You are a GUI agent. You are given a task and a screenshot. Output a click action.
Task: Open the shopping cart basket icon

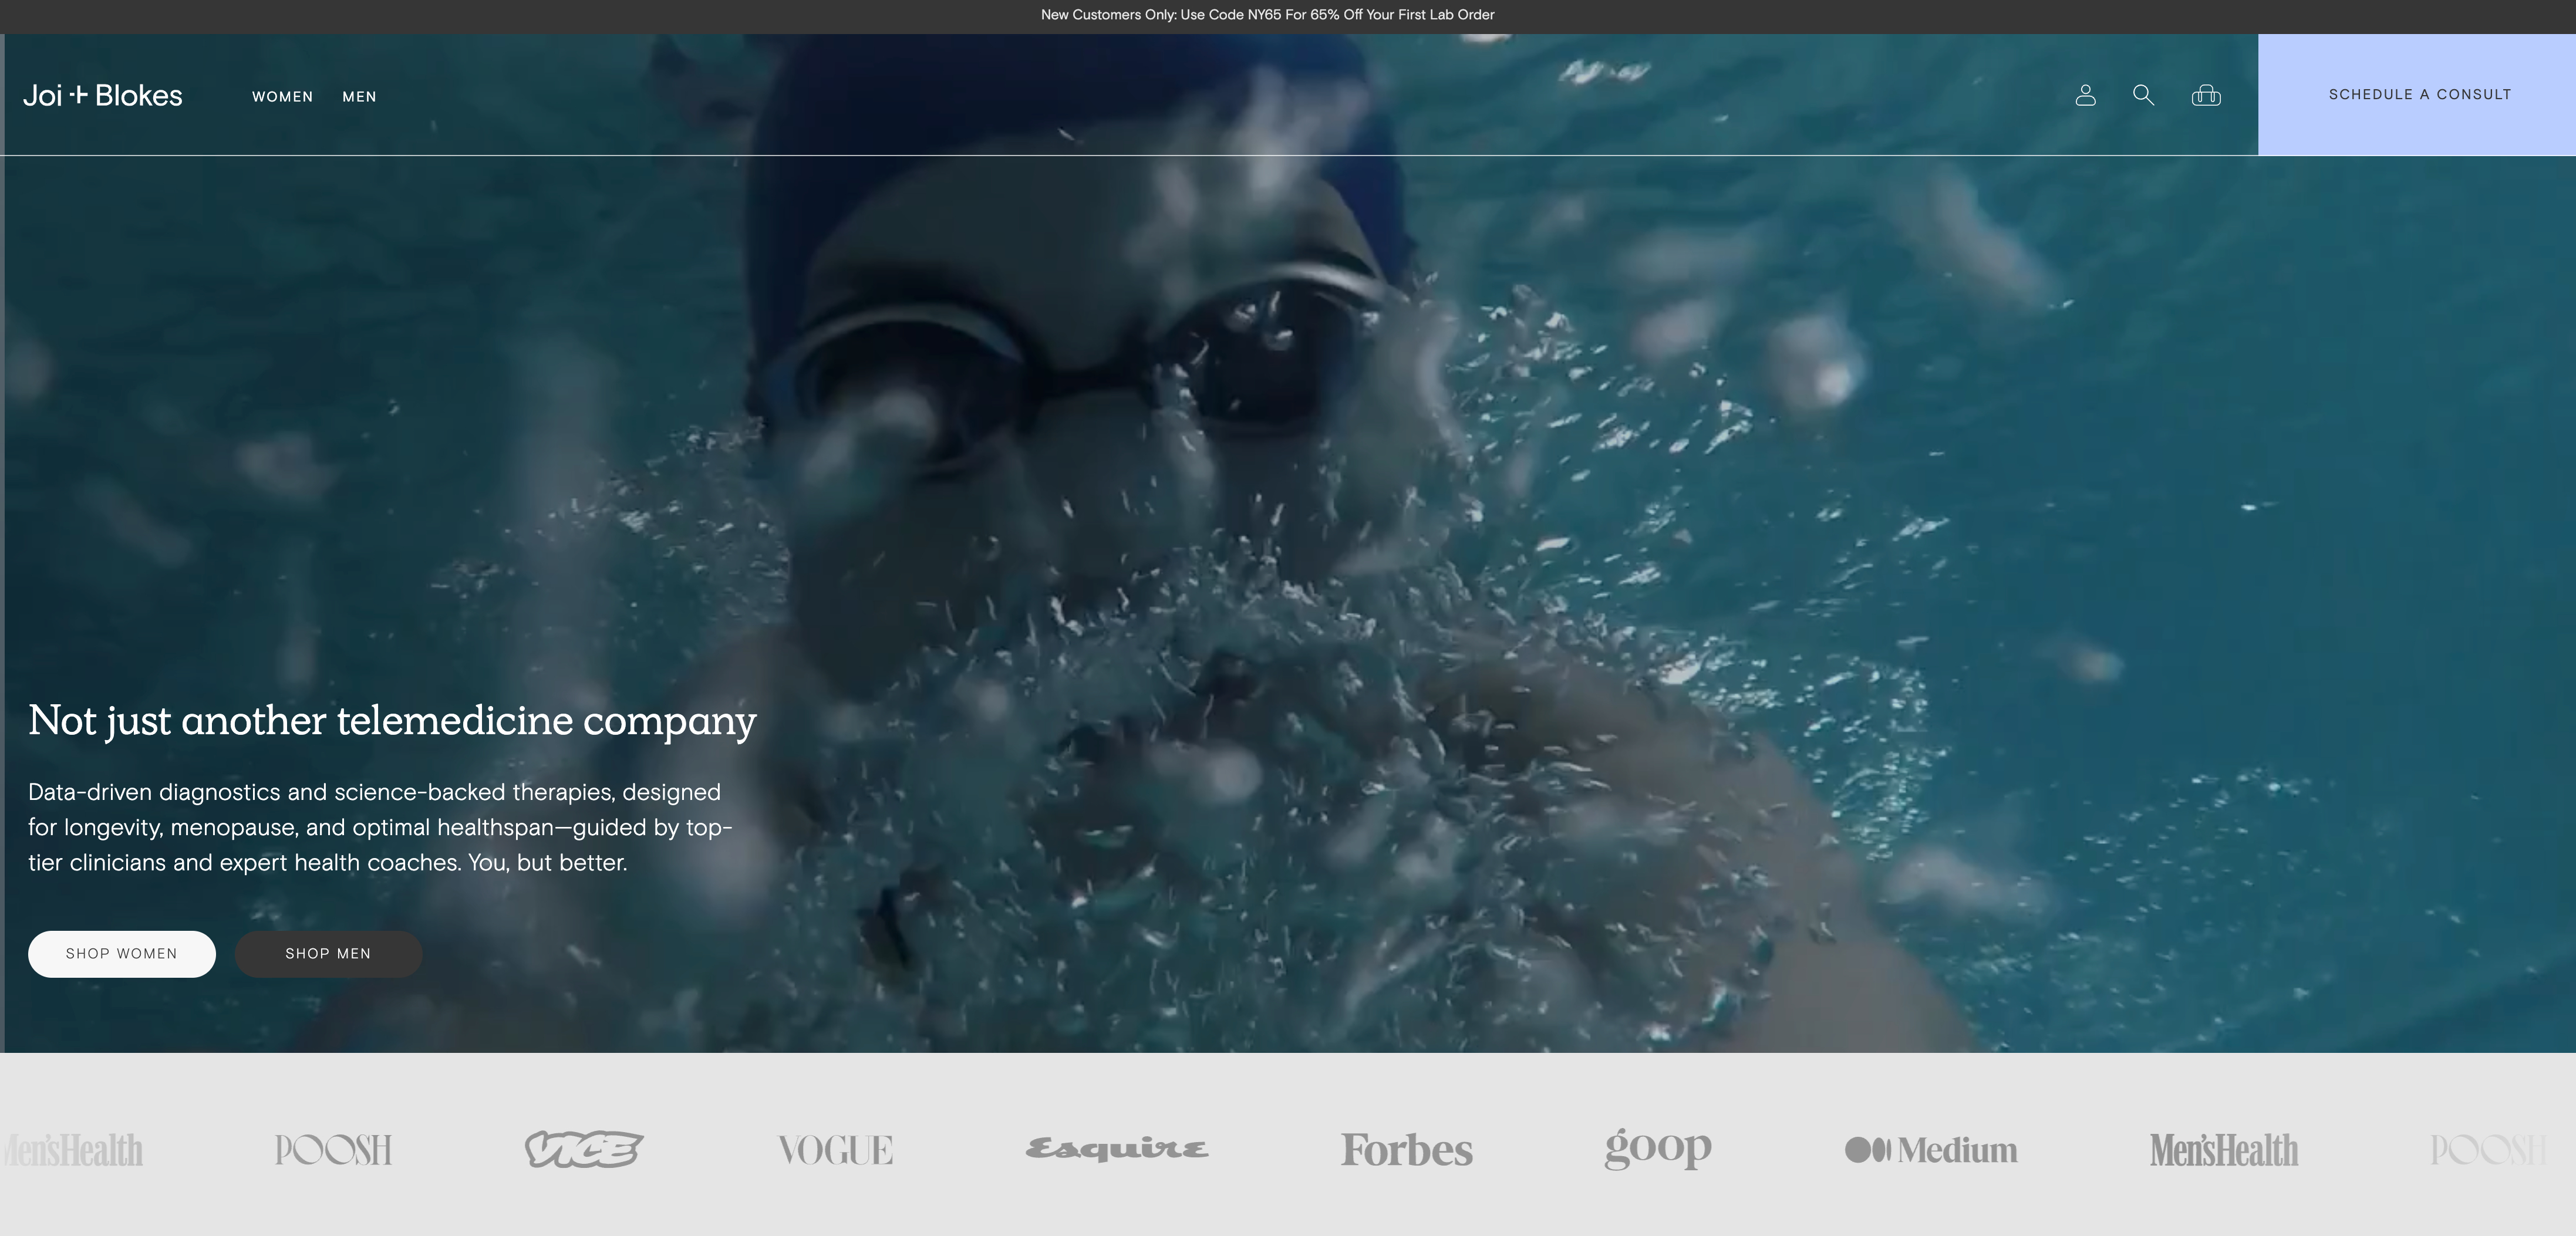tap(2206, 95)
